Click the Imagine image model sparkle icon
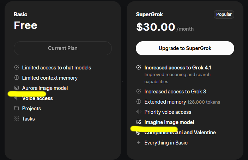The image size is (248, 160). pyautogui.click(x=139, y=122)
